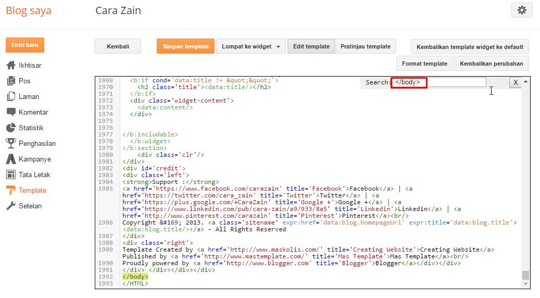Open Pos in the sidebar
Viewport: 540px width, 298px height.
pyautogui.click(x=24, y=81)
